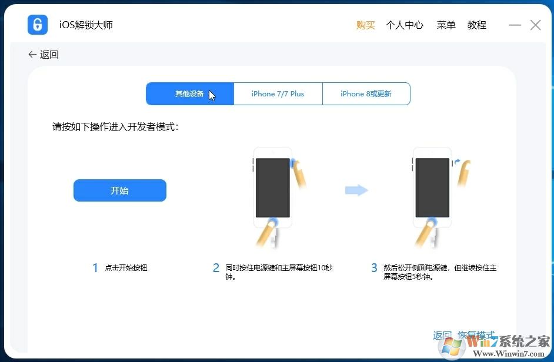This screenshot has height=362, width=554.
Task: Click the step number 3 marker
Action: pos(374,267)
